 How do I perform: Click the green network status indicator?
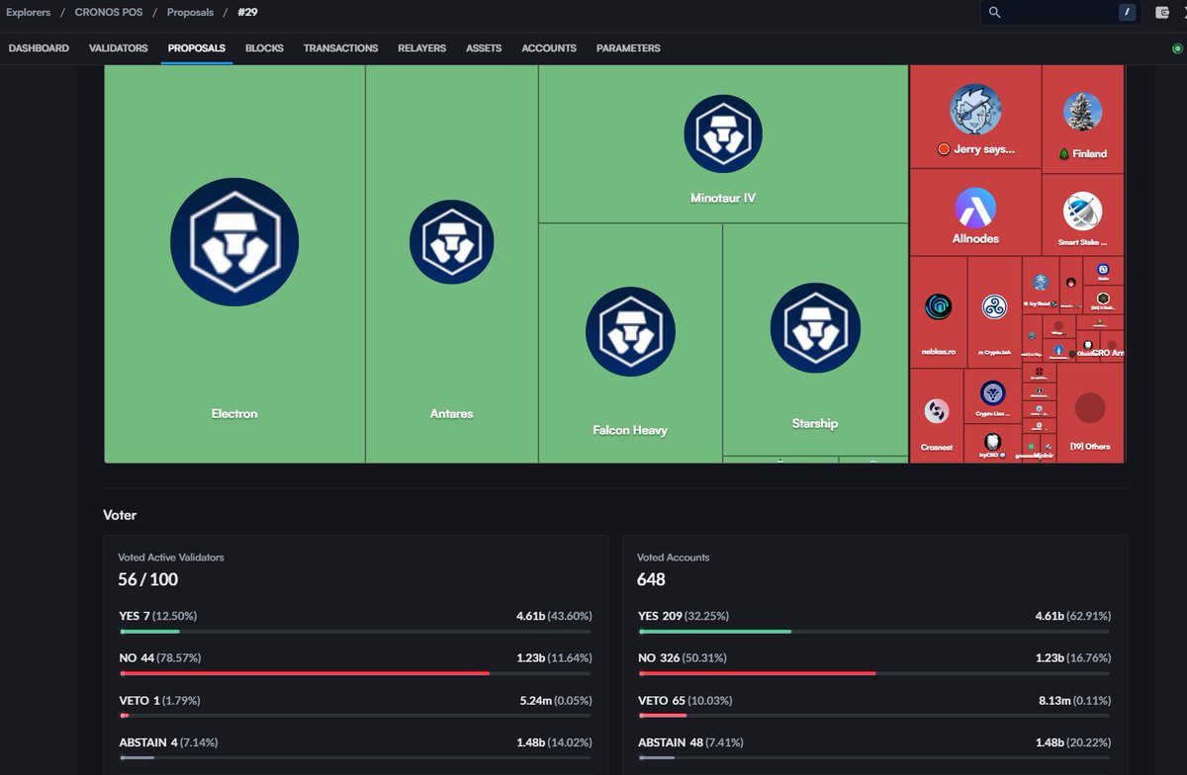point(1177,48)
